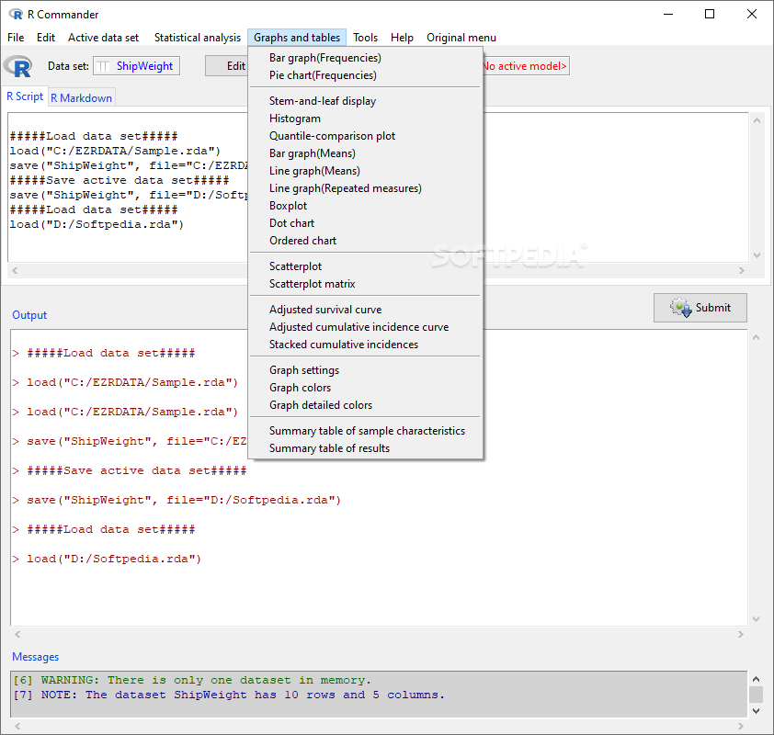Click the No active model button
774x735 pixels.
click(526, 66)
